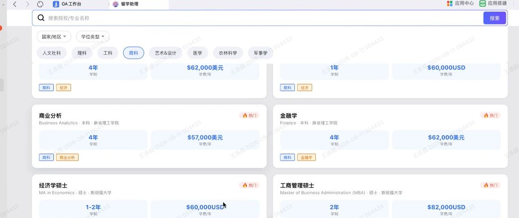Open the 学位类型 dropdown
Image resolution: width=519 pixels, height=218 pixels.
[x=93, y=37]
